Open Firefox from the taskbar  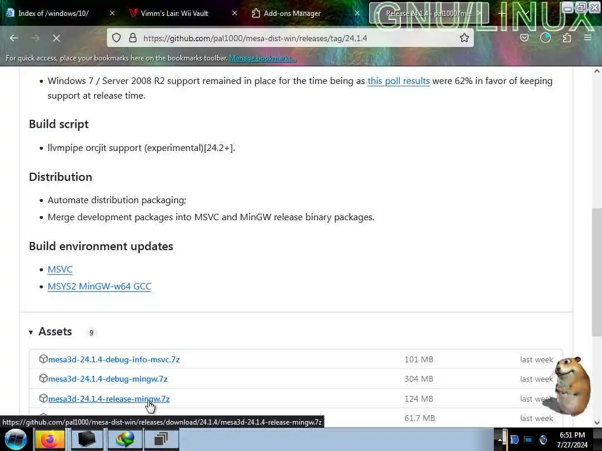[49, 439]
